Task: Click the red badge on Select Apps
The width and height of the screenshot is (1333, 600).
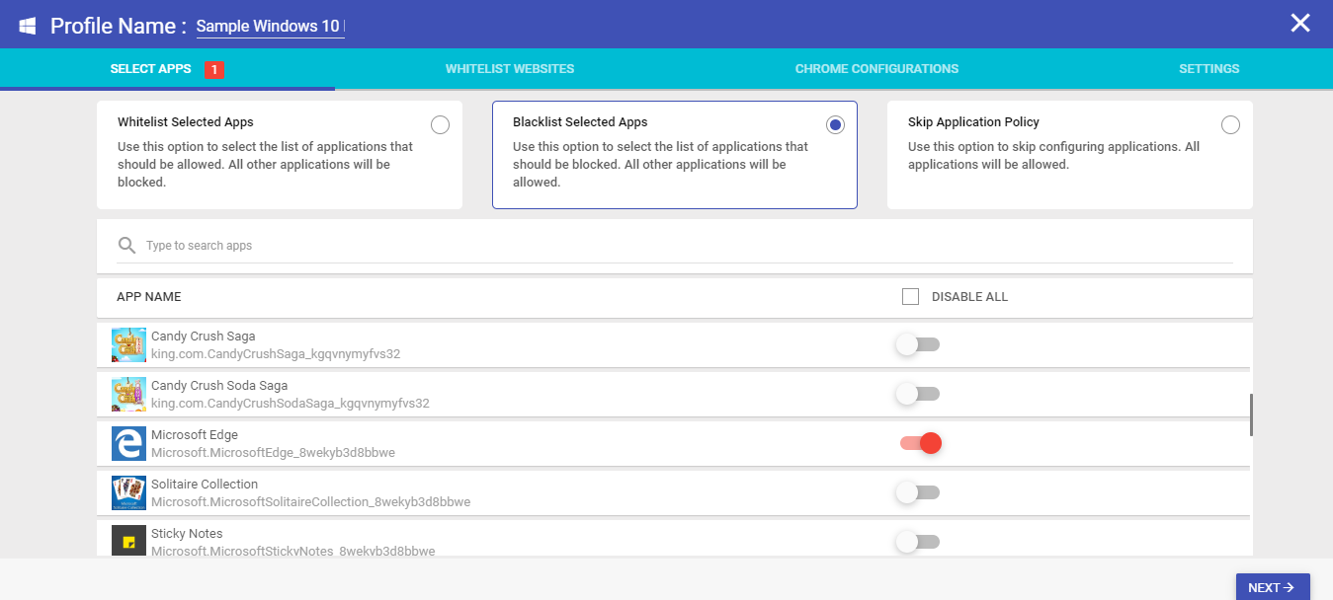Action: pyautogui.click(x=215, y=69)
